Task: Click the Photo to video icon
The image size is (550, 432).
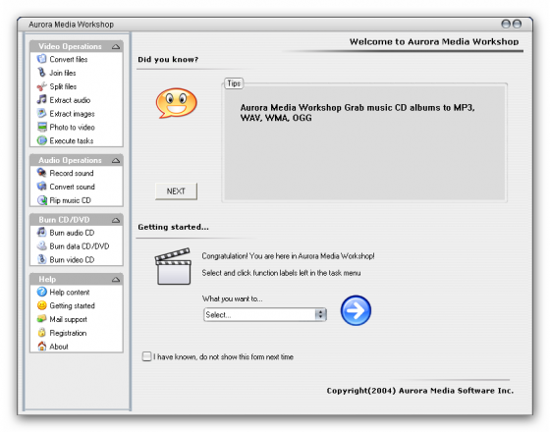Action: [41, 127]
